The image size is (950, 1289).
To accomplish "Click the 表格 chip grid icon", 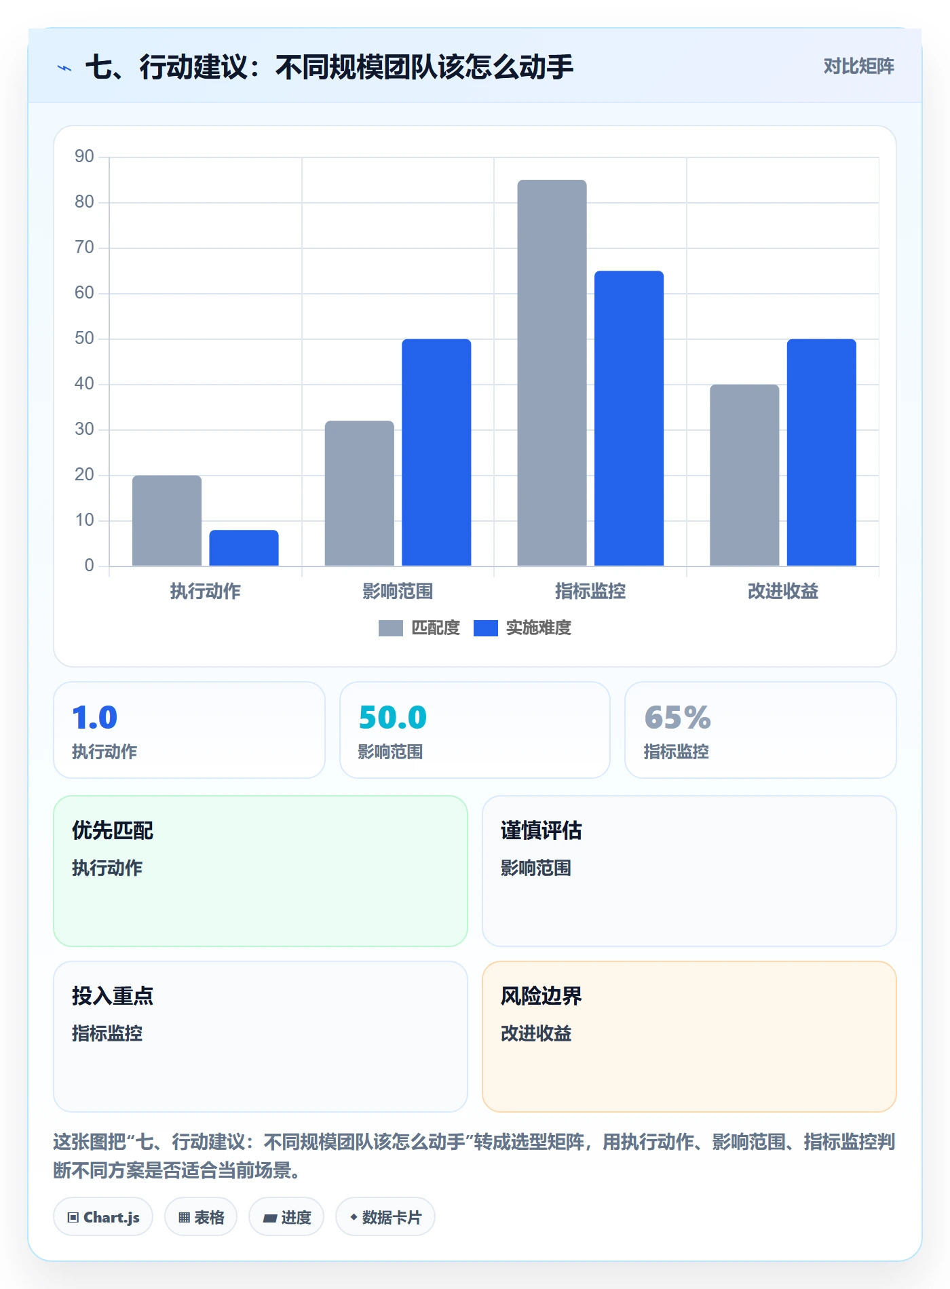I will pos(184,1218).
